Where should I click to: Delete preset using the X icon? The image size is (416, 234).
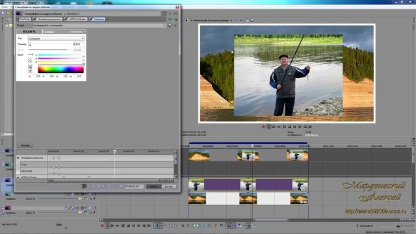[175, 25]
